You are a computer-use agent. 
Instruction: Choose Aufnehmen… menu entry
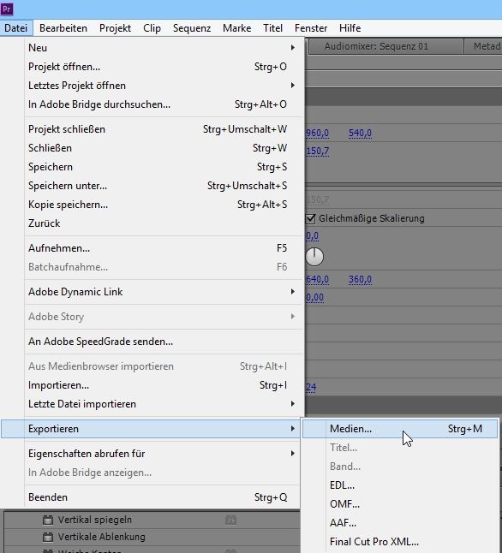161,248
